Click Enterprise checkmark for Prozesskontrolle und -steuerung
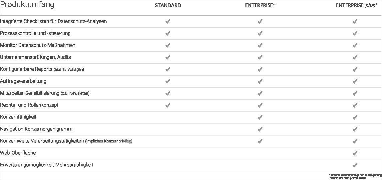The height and width of the screenshot is (180, 382). [x=260, y=34]
